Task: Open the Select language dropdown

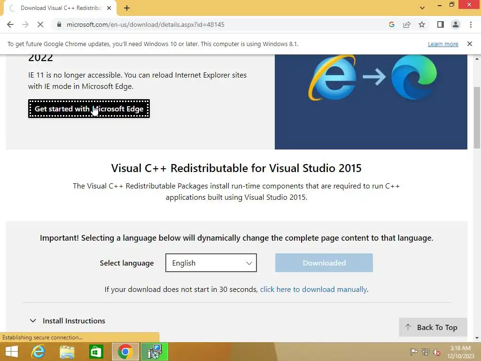Action: point(211,263)
